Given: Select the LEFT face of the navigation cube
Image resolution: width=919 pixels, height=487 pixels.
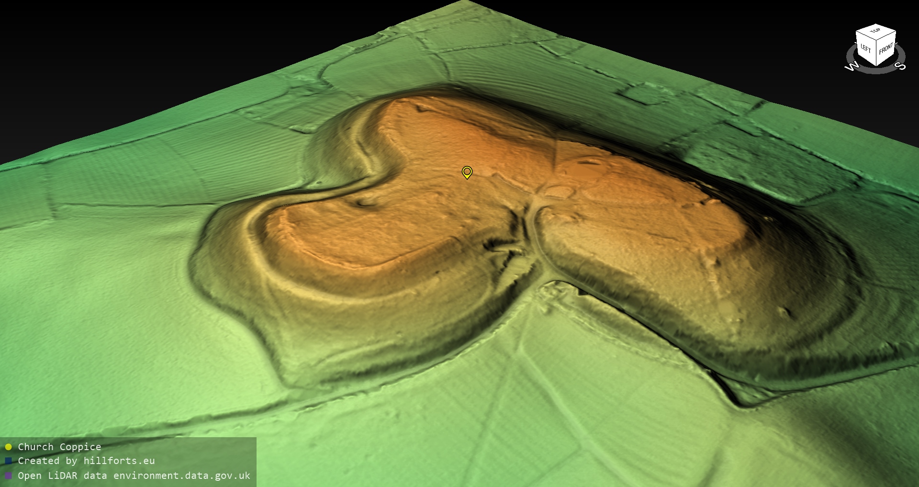Looking at the screenshot, I should pyautogui.click(x=865, y=48).
